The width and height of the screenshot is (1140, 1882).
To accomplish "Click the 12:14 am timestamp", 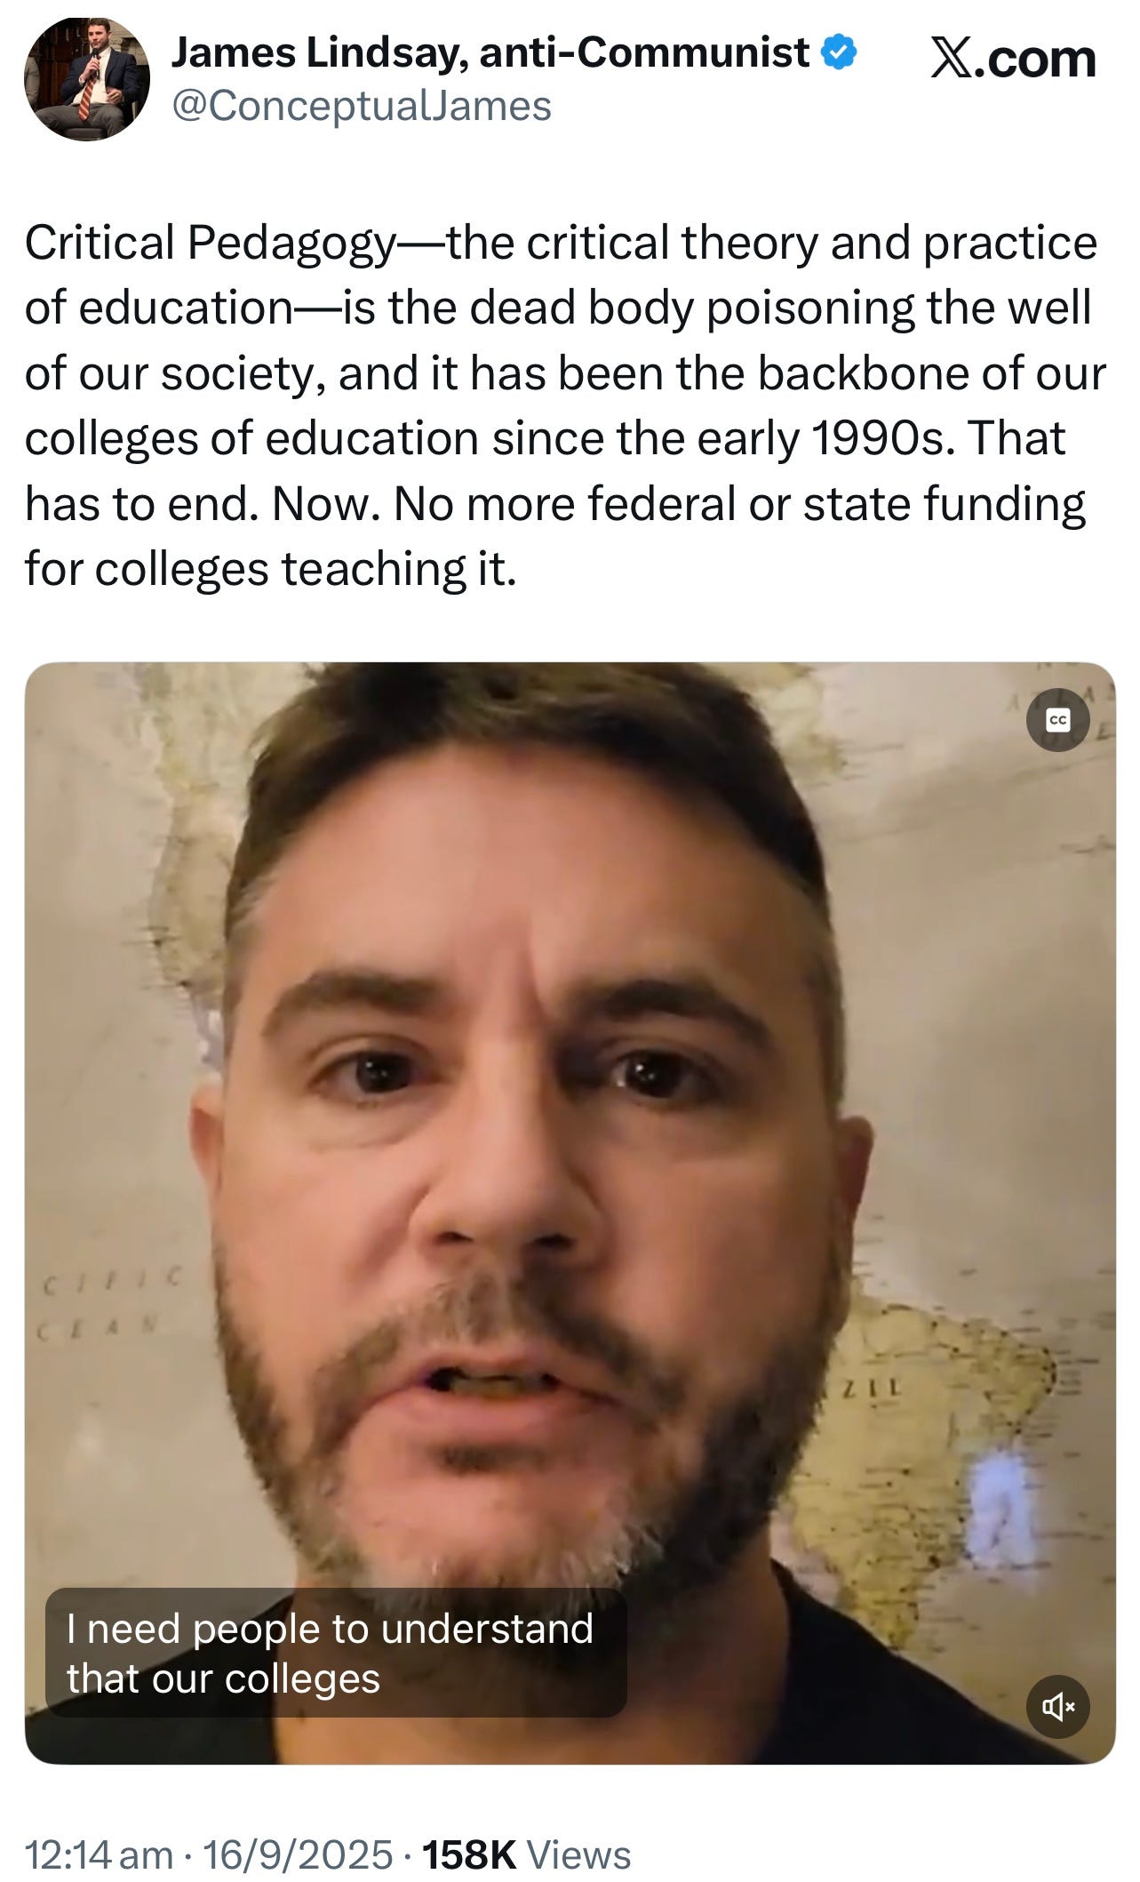I will pos(99,1854).
